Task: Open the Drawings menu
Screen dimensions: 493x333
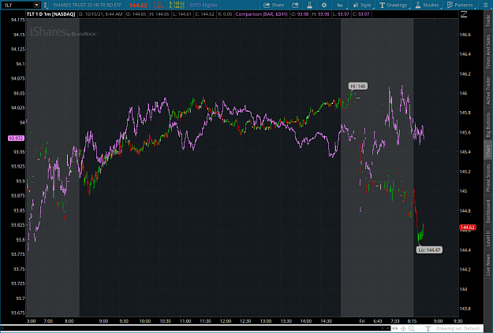Action: coord(394,5)
